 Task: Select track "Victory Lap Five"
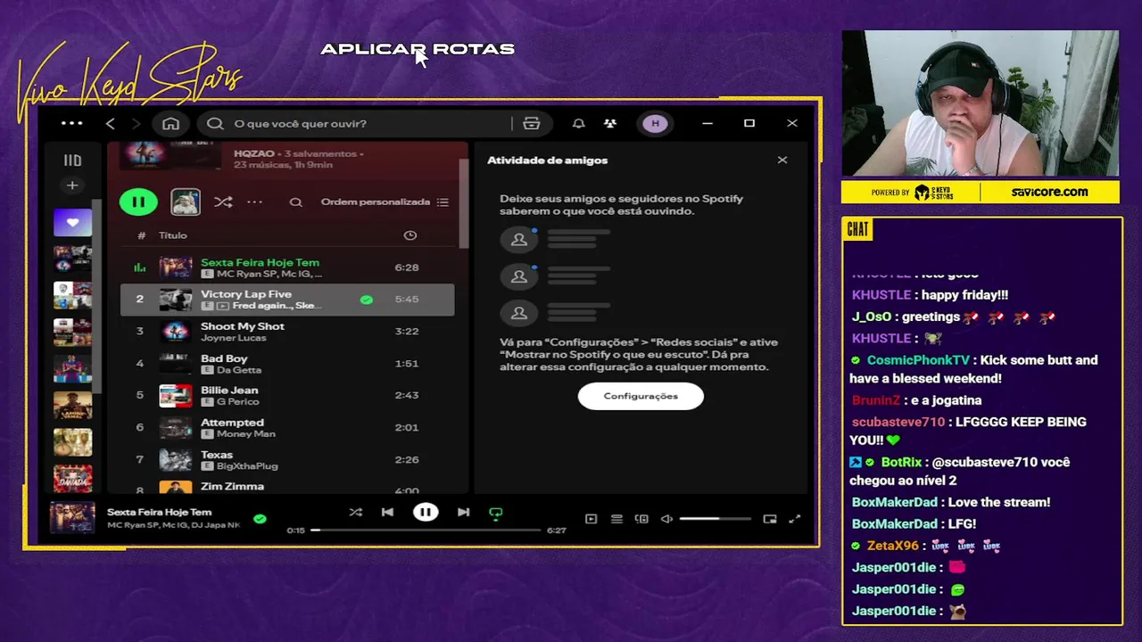click(x=287, y=300)
